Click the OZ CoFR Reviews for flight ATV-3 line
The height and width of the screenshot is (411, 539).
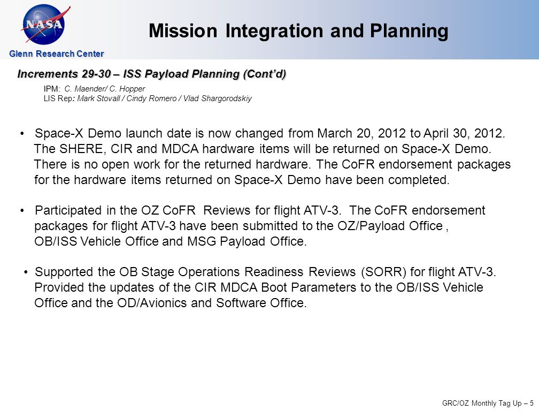260,210
